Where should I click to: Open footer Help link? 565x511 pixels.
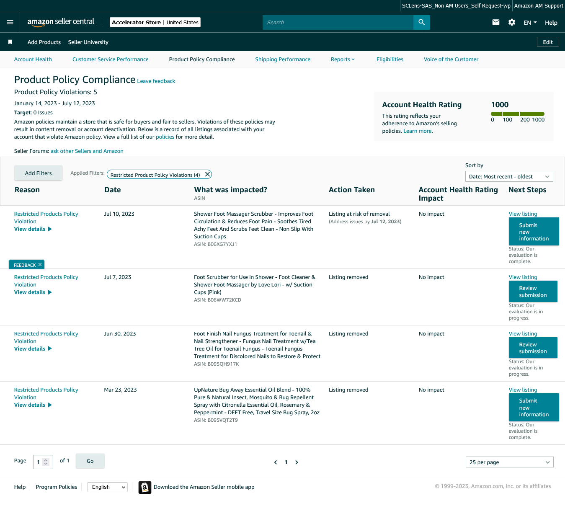[20, 487]
